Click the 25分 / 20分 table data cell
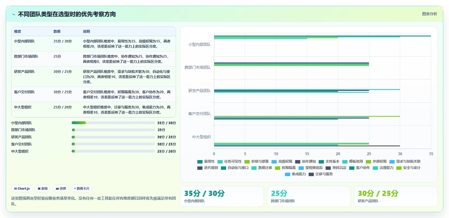 [x=63, y=107]
